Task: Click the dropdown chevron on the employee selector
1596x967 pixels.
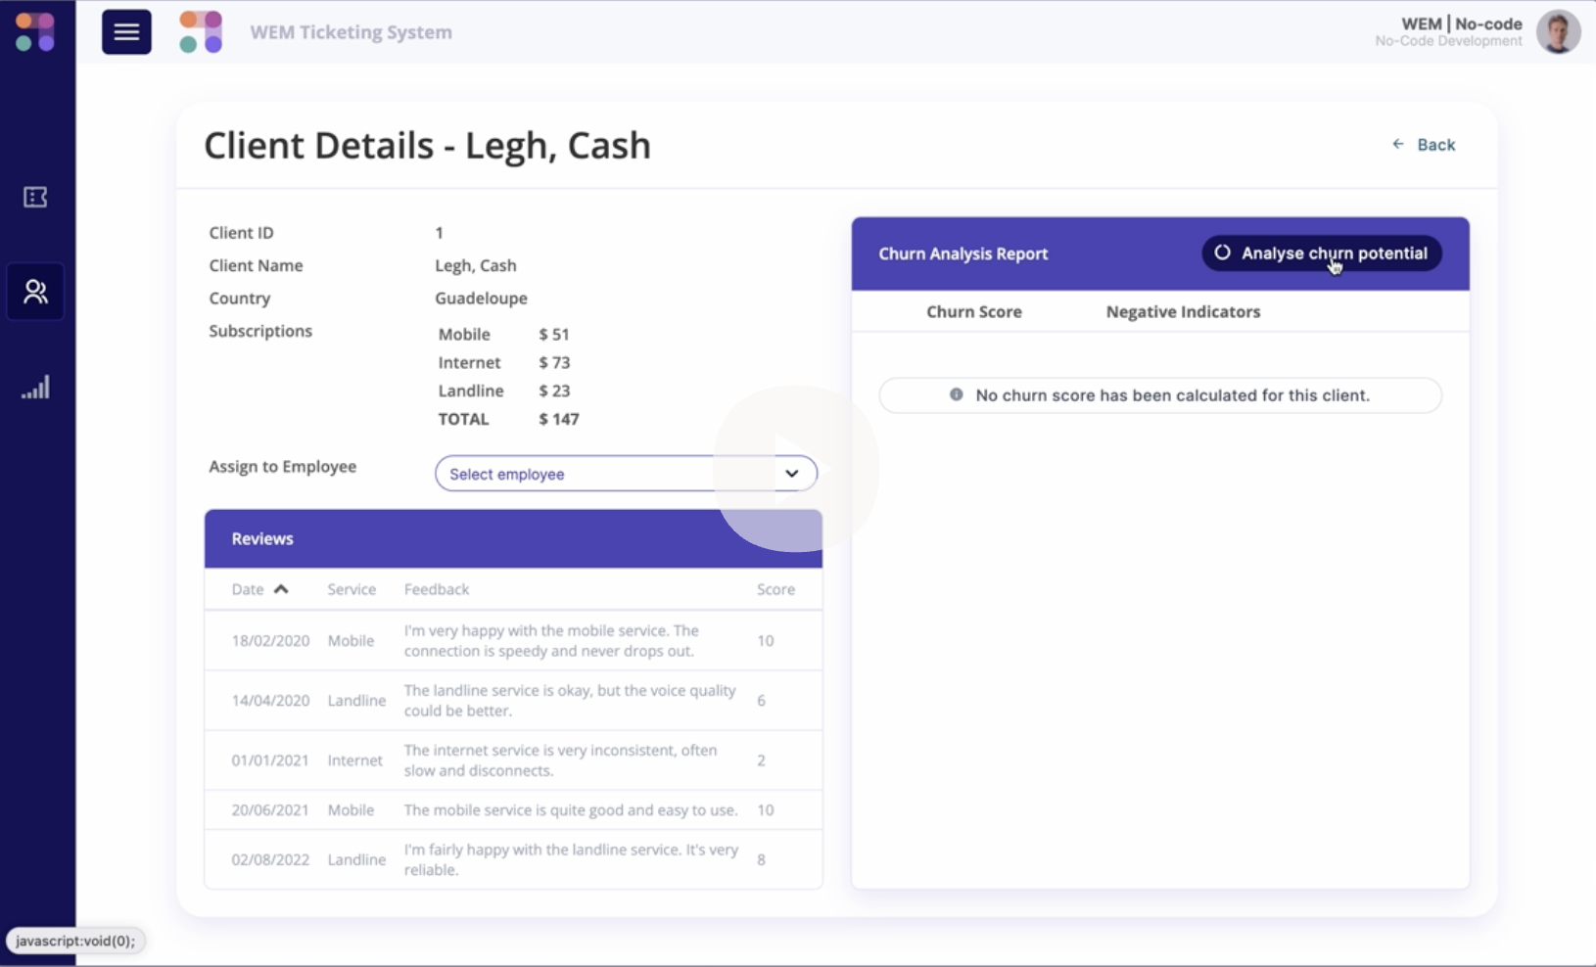Action: 791,474
